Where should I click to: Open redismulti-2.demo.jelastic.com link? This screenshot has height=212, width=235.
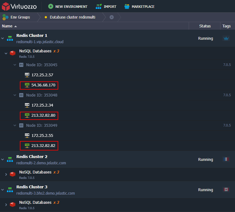[41, 163]
